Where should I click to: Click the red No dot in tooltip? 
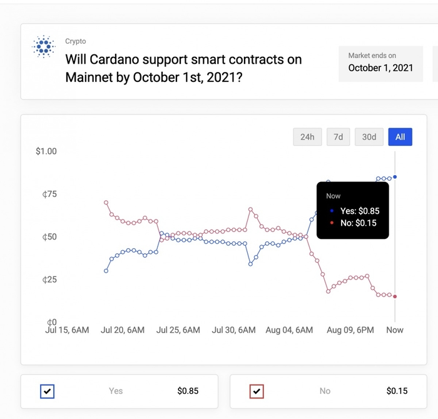(x=331, y=223)
